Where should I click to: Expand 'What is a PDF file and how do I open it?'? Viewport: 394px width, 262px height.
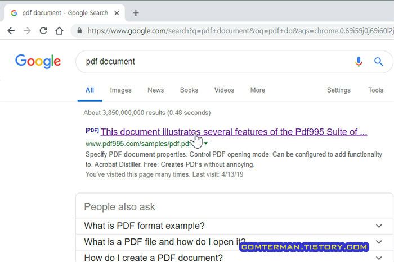pyautogui.click(x=234, y=242)
